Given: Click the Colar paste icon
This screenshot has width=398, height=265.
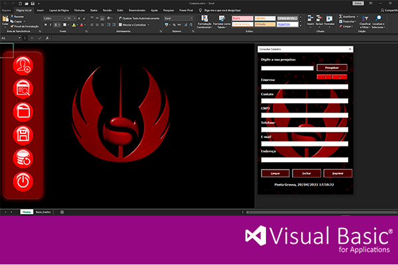Looking at the screenshot, I should tap(5, 19).
